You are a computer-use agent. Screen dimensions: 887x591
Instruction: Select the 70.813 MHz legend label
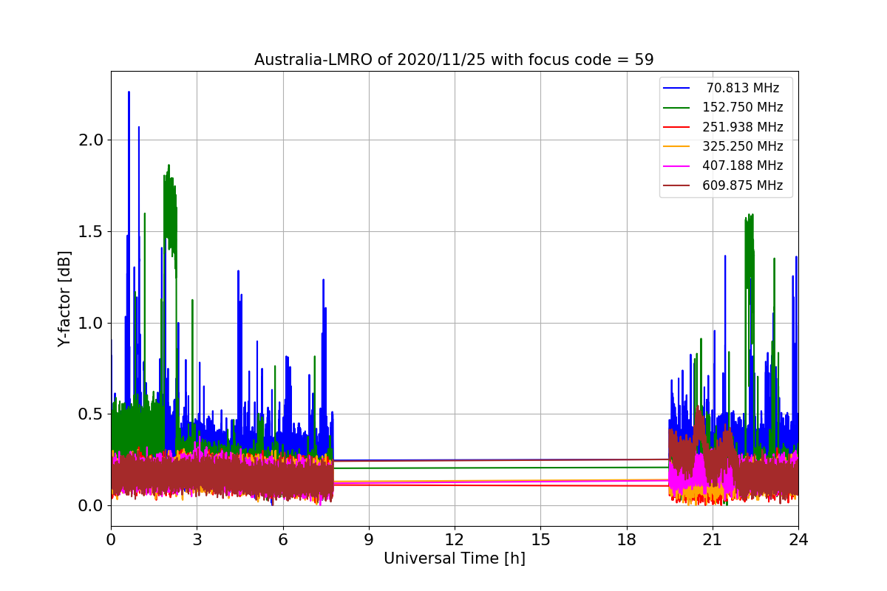pyautogui.click(x=743, y=88)
